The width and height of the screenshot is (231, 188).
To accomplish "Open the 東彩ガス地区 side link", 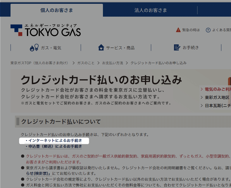I will coord(217,98).
